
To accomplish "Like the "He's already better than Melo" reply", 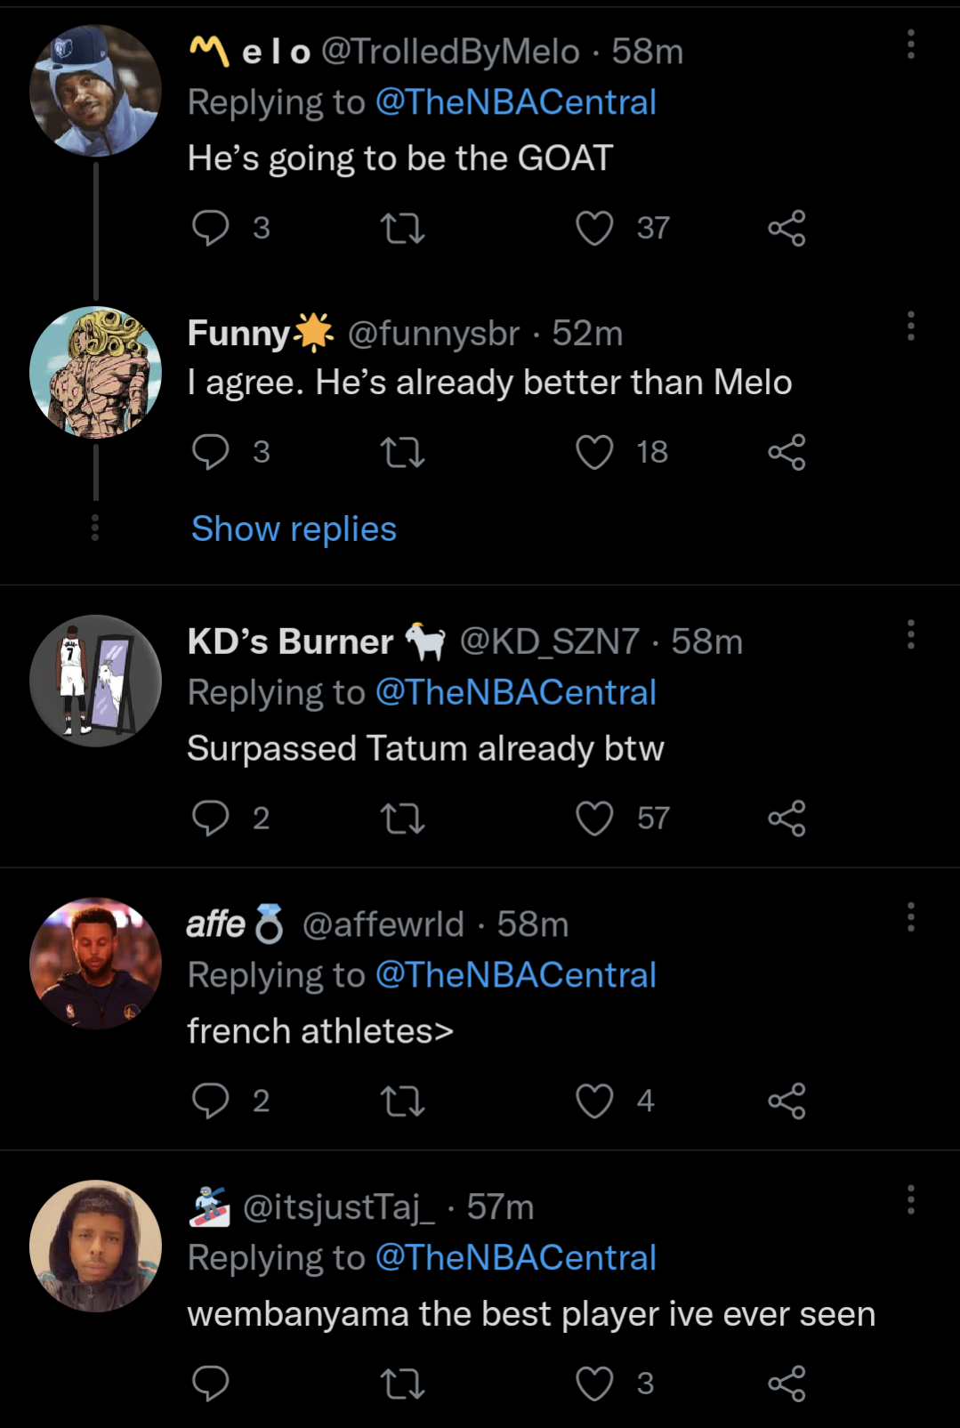I will coord(594,452).
